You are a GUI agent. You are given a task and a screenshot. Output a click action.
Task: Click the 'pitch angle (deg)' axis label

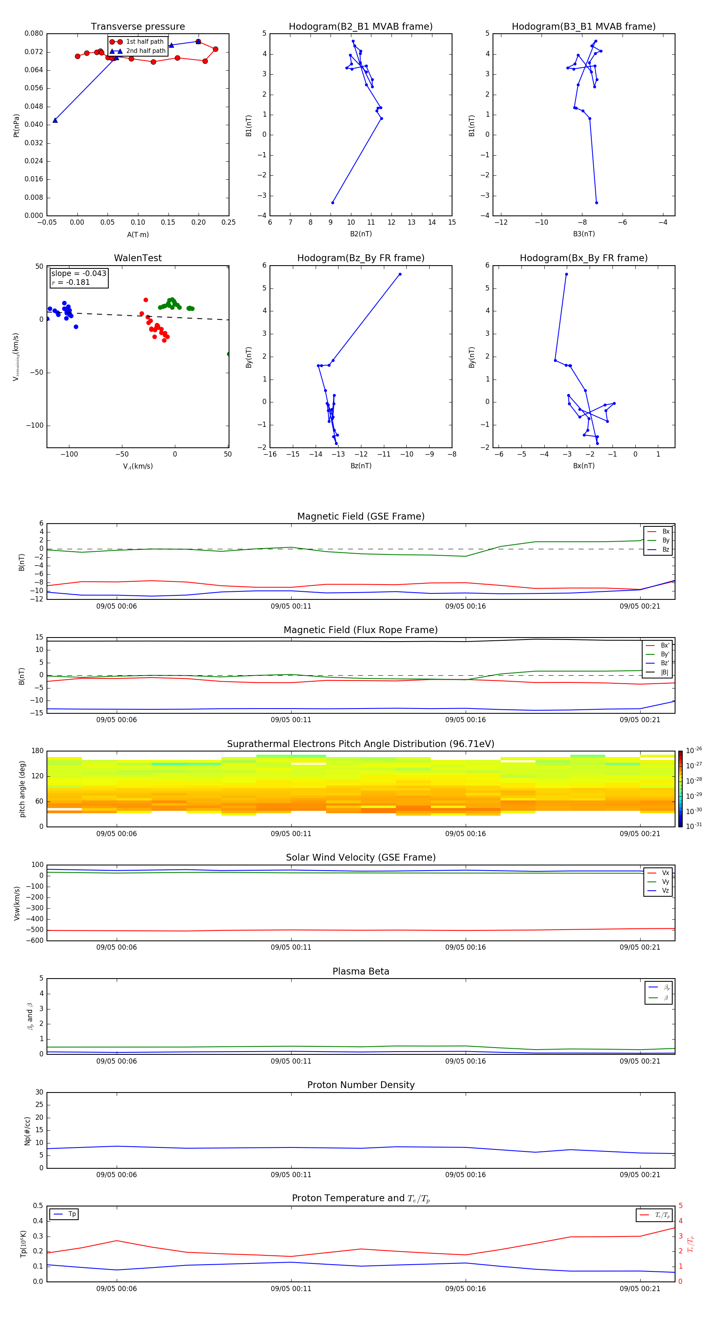(22, 789)
